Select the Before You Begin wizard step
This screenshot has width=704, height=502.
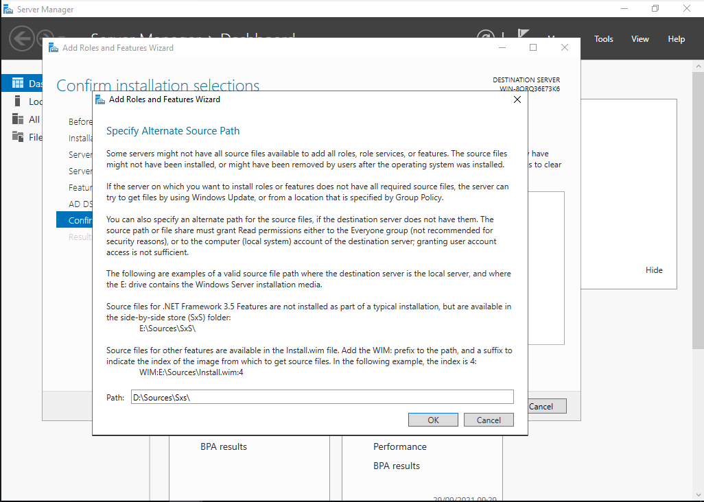[x=80, y=121]
